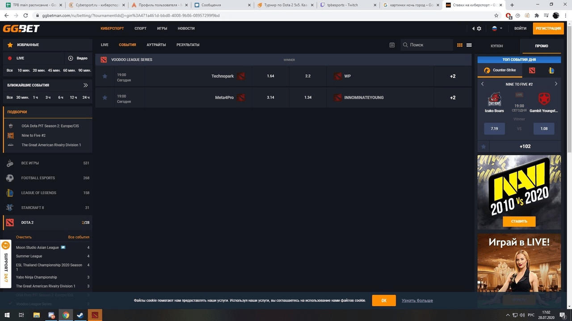Select FOOTBALL ESPORTS category

(x=47, y=178)
